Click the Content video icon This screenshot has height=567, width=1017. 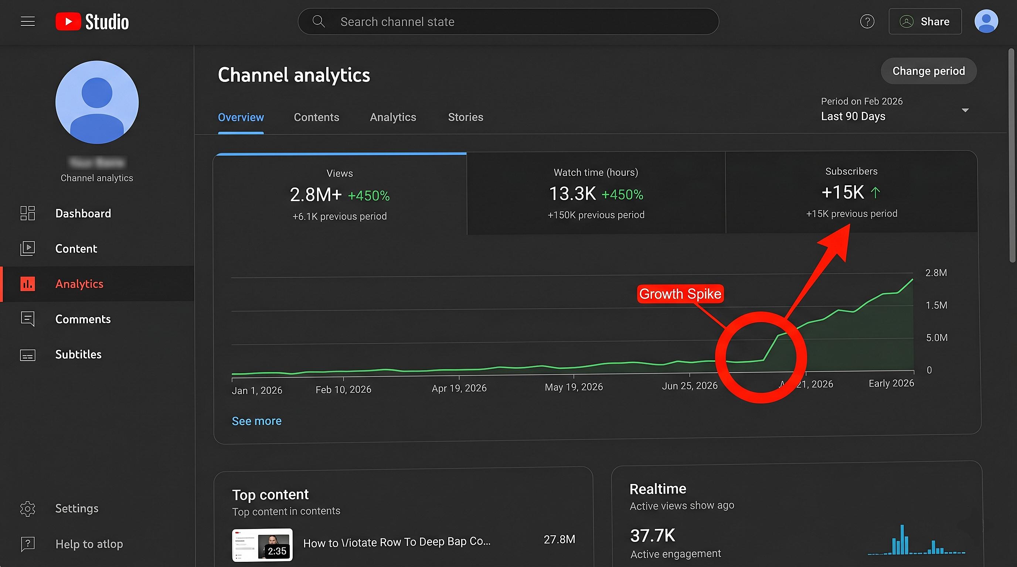tap(27, 248)
